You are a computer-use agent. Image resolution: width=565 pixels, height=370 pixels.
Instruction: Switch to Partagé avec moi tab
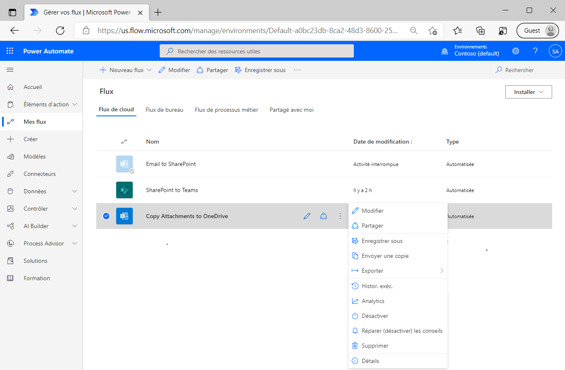[x=292, y=110]
